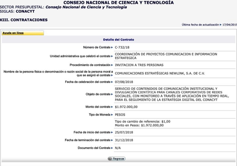Viewport: 237px width, 166px height.
Task: Click the back arrow icon on Regresar
Action: [110, 159]
